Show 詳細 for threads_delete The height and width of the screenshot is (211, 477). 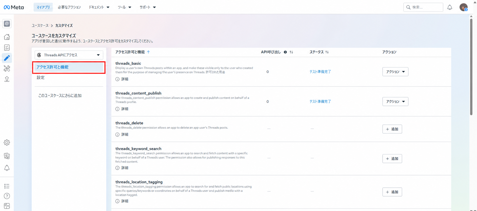(122, 134)
